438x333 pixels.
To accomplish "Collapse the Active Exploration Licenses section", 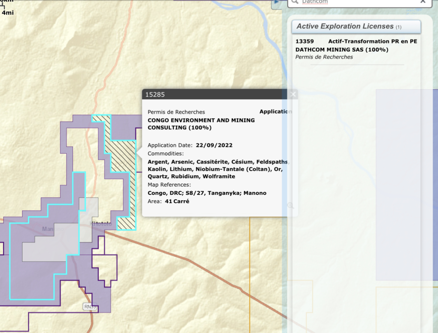I will 356,27.
